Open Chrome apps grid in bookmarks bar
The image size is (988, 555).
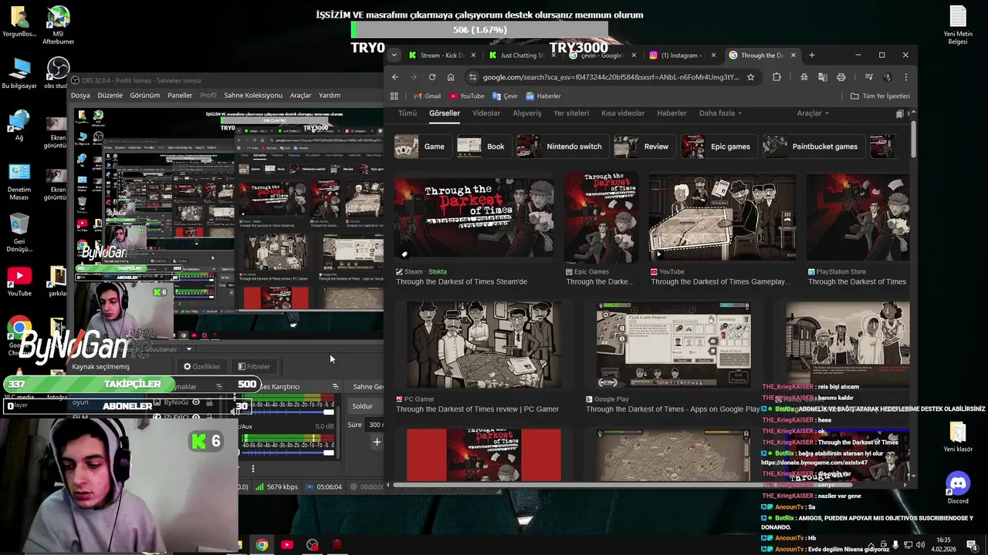click(x=394, y=96)
